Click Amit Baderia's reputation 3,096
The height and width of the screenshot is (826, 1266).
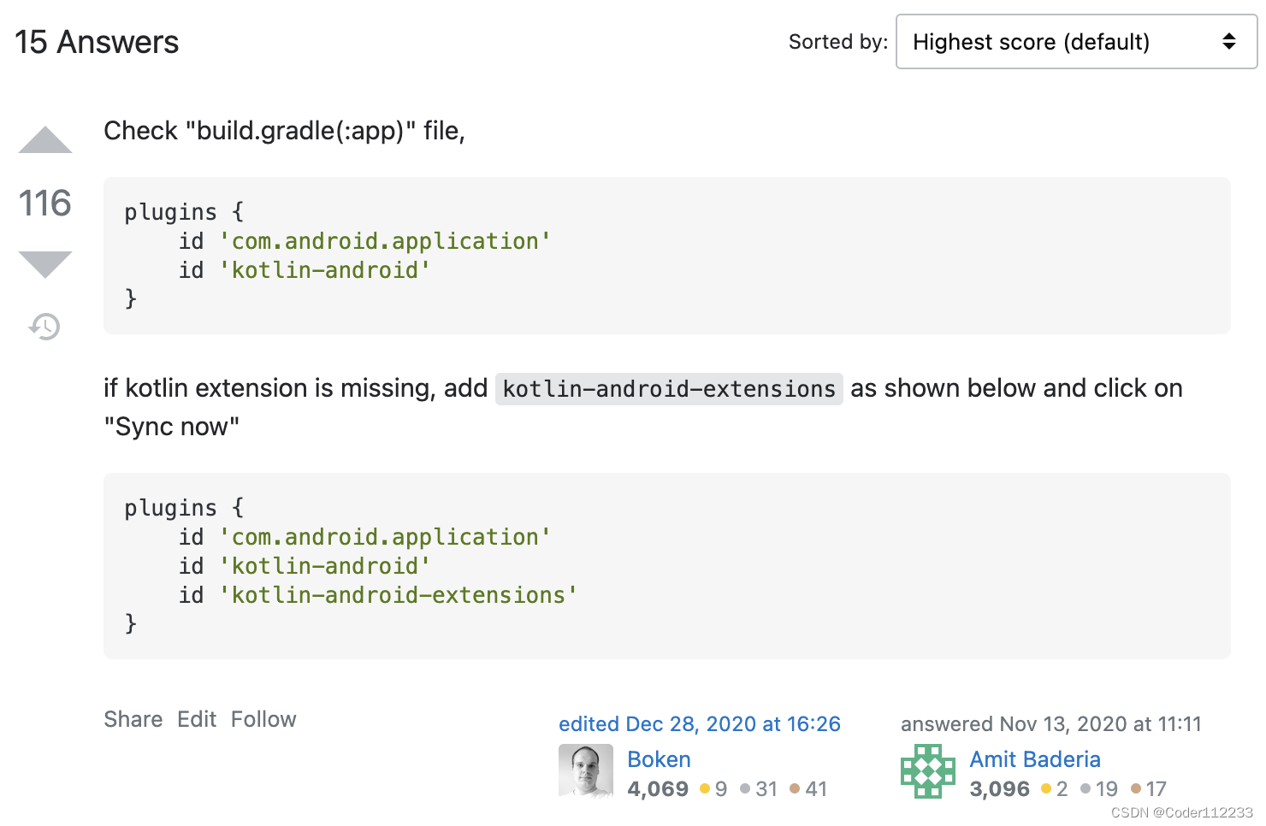(x=1000, y=788)
